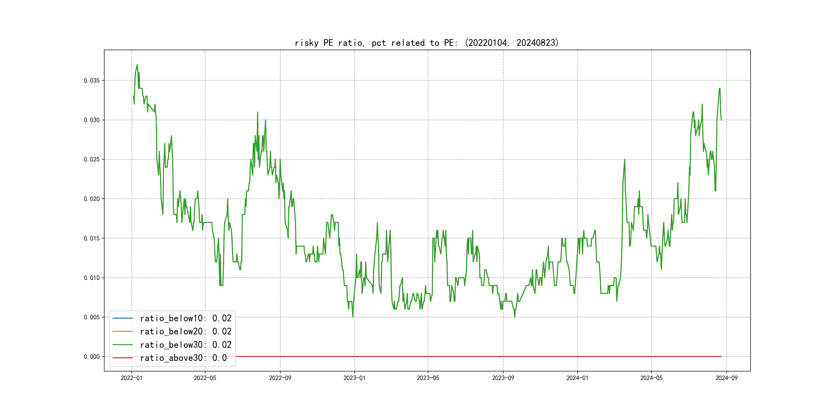Click the 2022-01 x-axis tick label

[132, 378]
